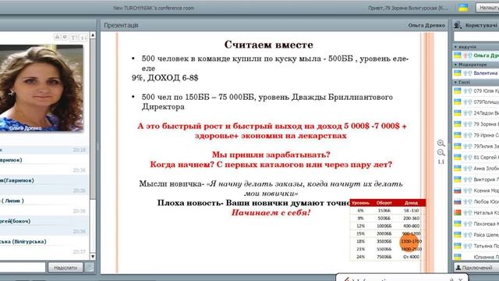The width and height of the screenshot is (499, 281).
Task: Zoom out of the presentation slide
Action: [x=441, y=153]
